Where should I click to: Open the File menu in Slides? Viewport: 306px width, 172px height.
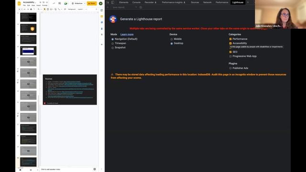pos(24,5)
